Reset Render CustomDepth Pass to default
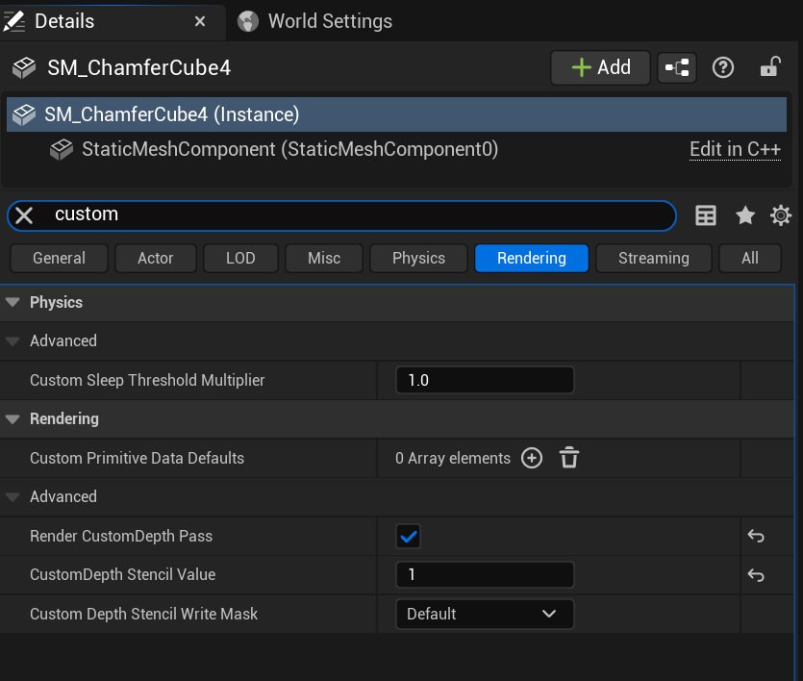Image resolution: width=803 pixels, height=681 pixels. 756,537
